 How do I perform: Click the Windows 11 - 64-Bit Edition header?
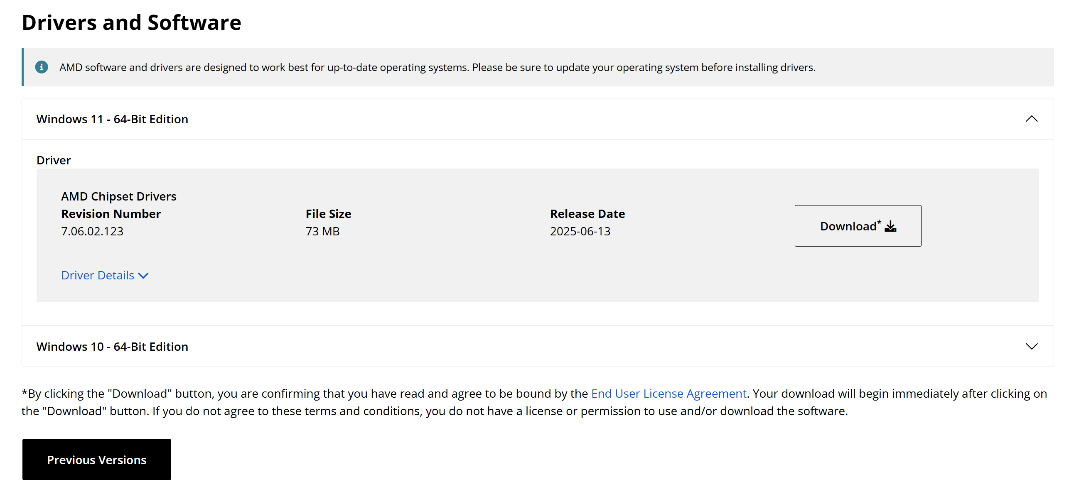tap(112, 119)
